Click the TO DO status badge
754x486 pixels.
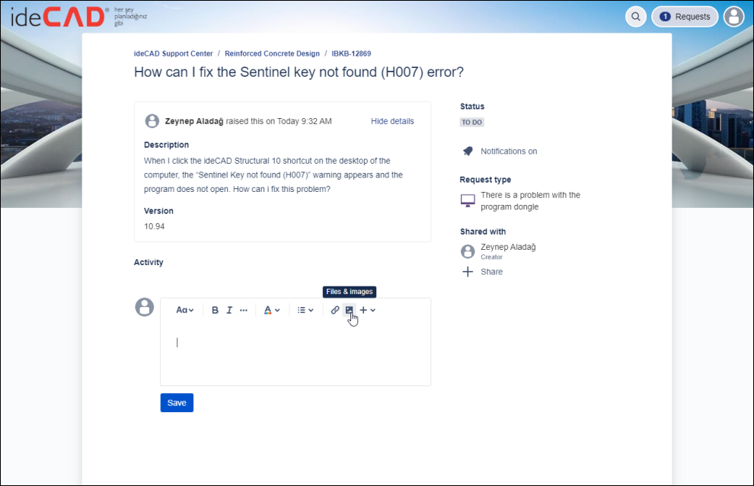tap(471, 122)
